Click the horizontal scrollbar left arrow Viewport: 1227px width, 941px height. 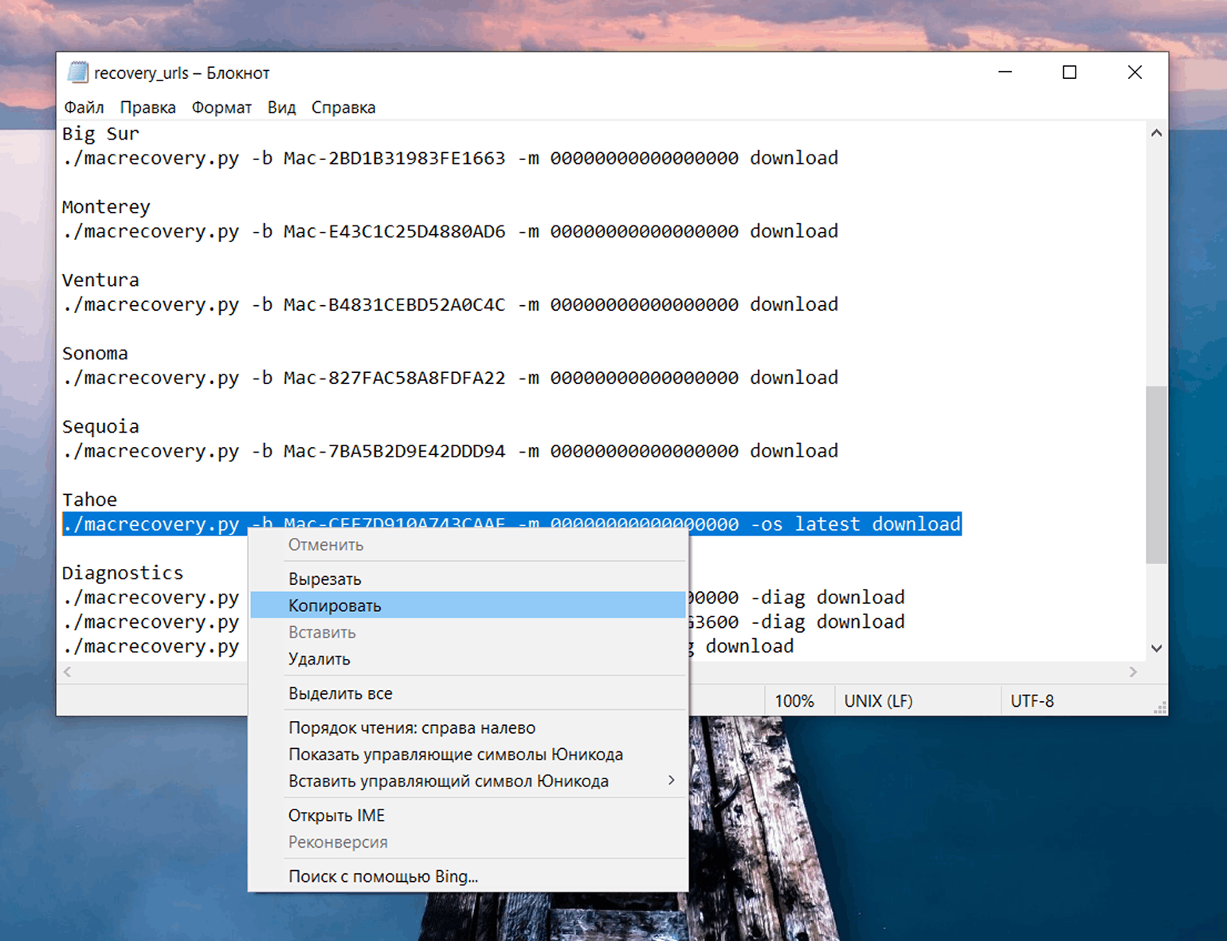click(x=68, y=672)
